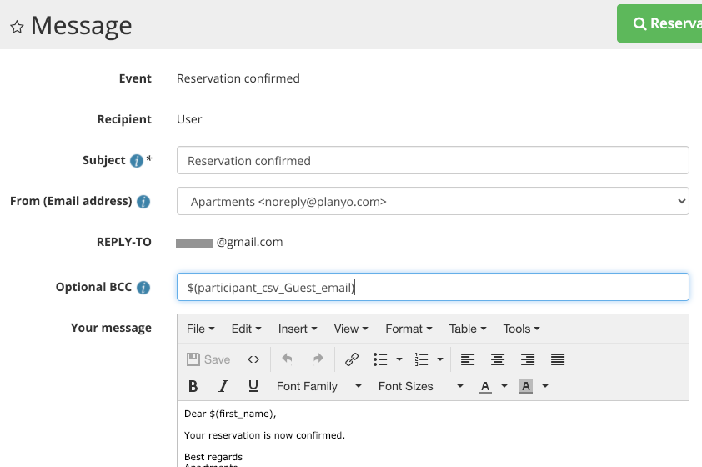This screenshot has height=467, width=702.
Task: Click into the Subject text field
Action: [x=433, y=161]
